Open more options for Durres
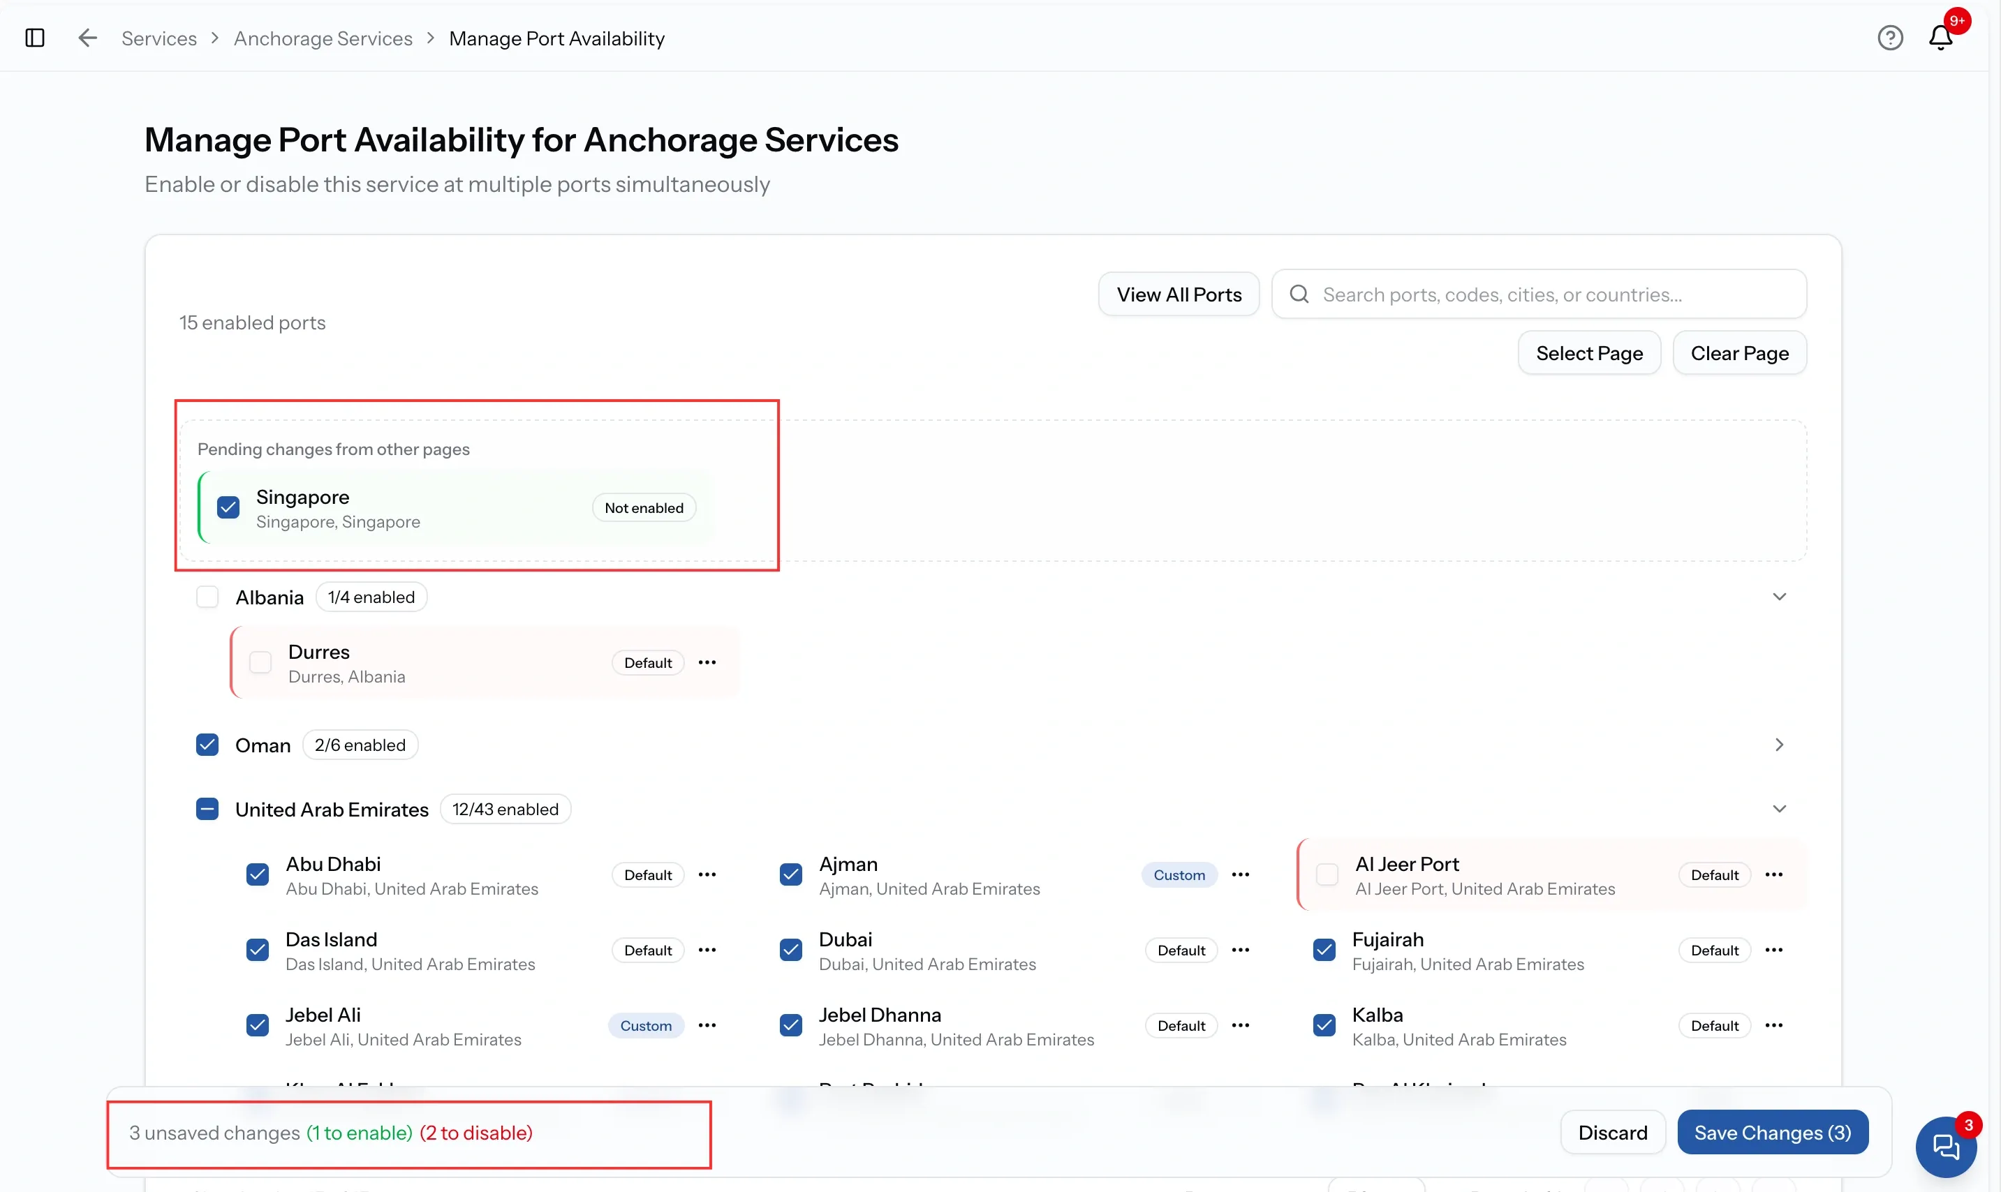Screen dimensions: 2001x1192 [707, 663]
